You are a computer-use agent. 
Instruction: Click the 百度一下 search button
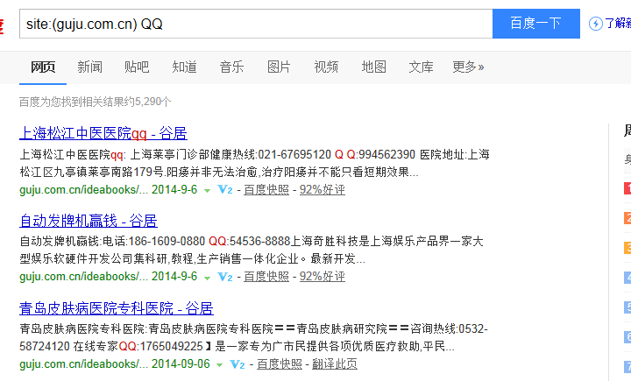click(x=536, y=24)
